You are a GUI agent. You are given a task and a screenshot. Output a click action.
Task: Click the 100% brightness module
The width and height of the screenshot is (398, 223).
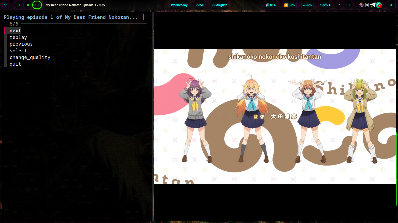pos(325,5)
